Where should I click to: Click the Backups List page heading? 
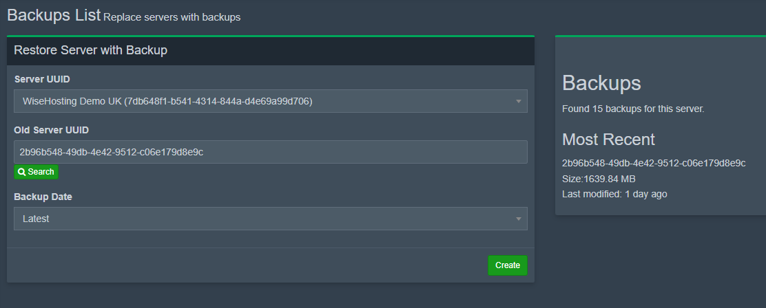[x=54, y=15]
